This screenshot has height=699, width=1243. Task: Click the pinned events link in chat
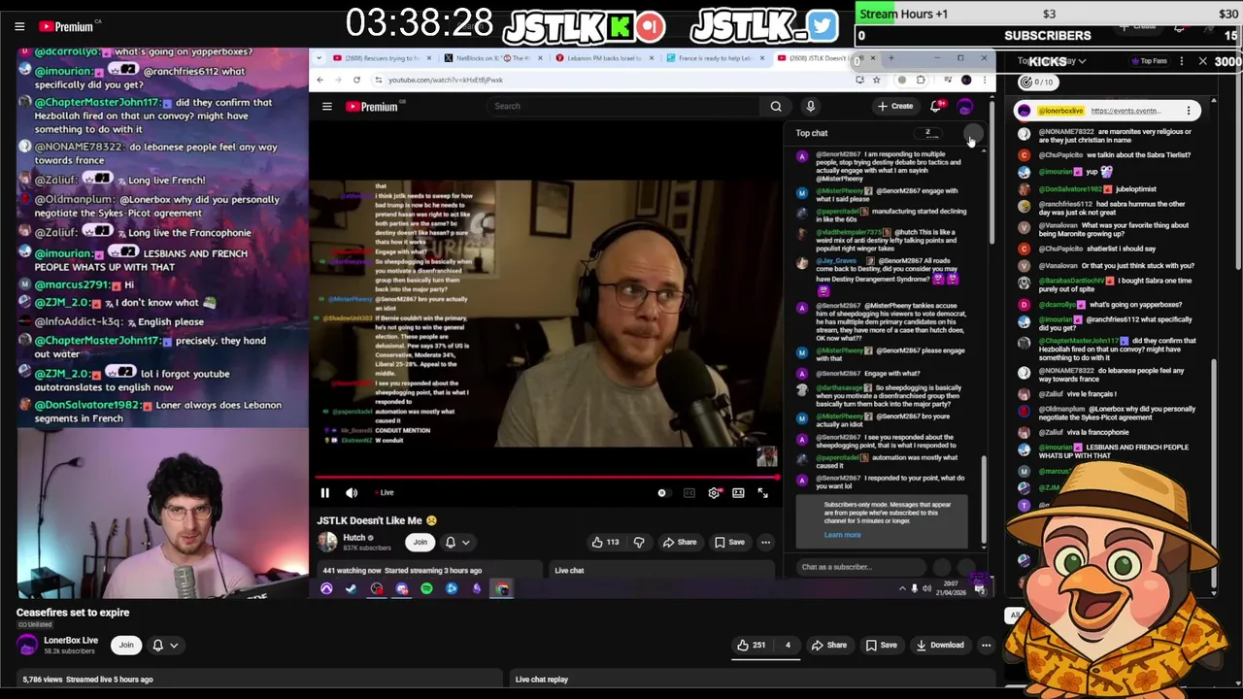click(x=1125, y=111)
